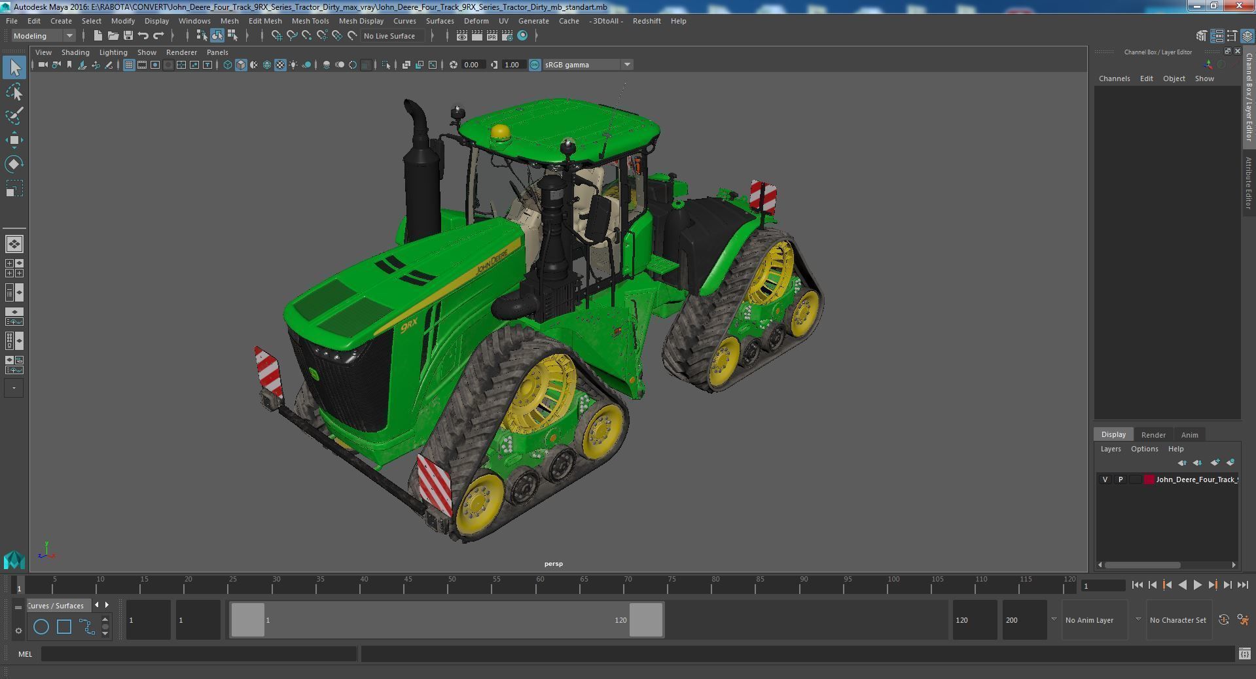Click the Attribute Editor vertical tab
This screenshot has height=679, width=1256.
point(1249,183)
